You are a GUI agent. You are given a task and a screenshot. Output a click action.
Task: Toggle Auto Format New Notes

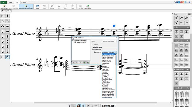[26, 7]
